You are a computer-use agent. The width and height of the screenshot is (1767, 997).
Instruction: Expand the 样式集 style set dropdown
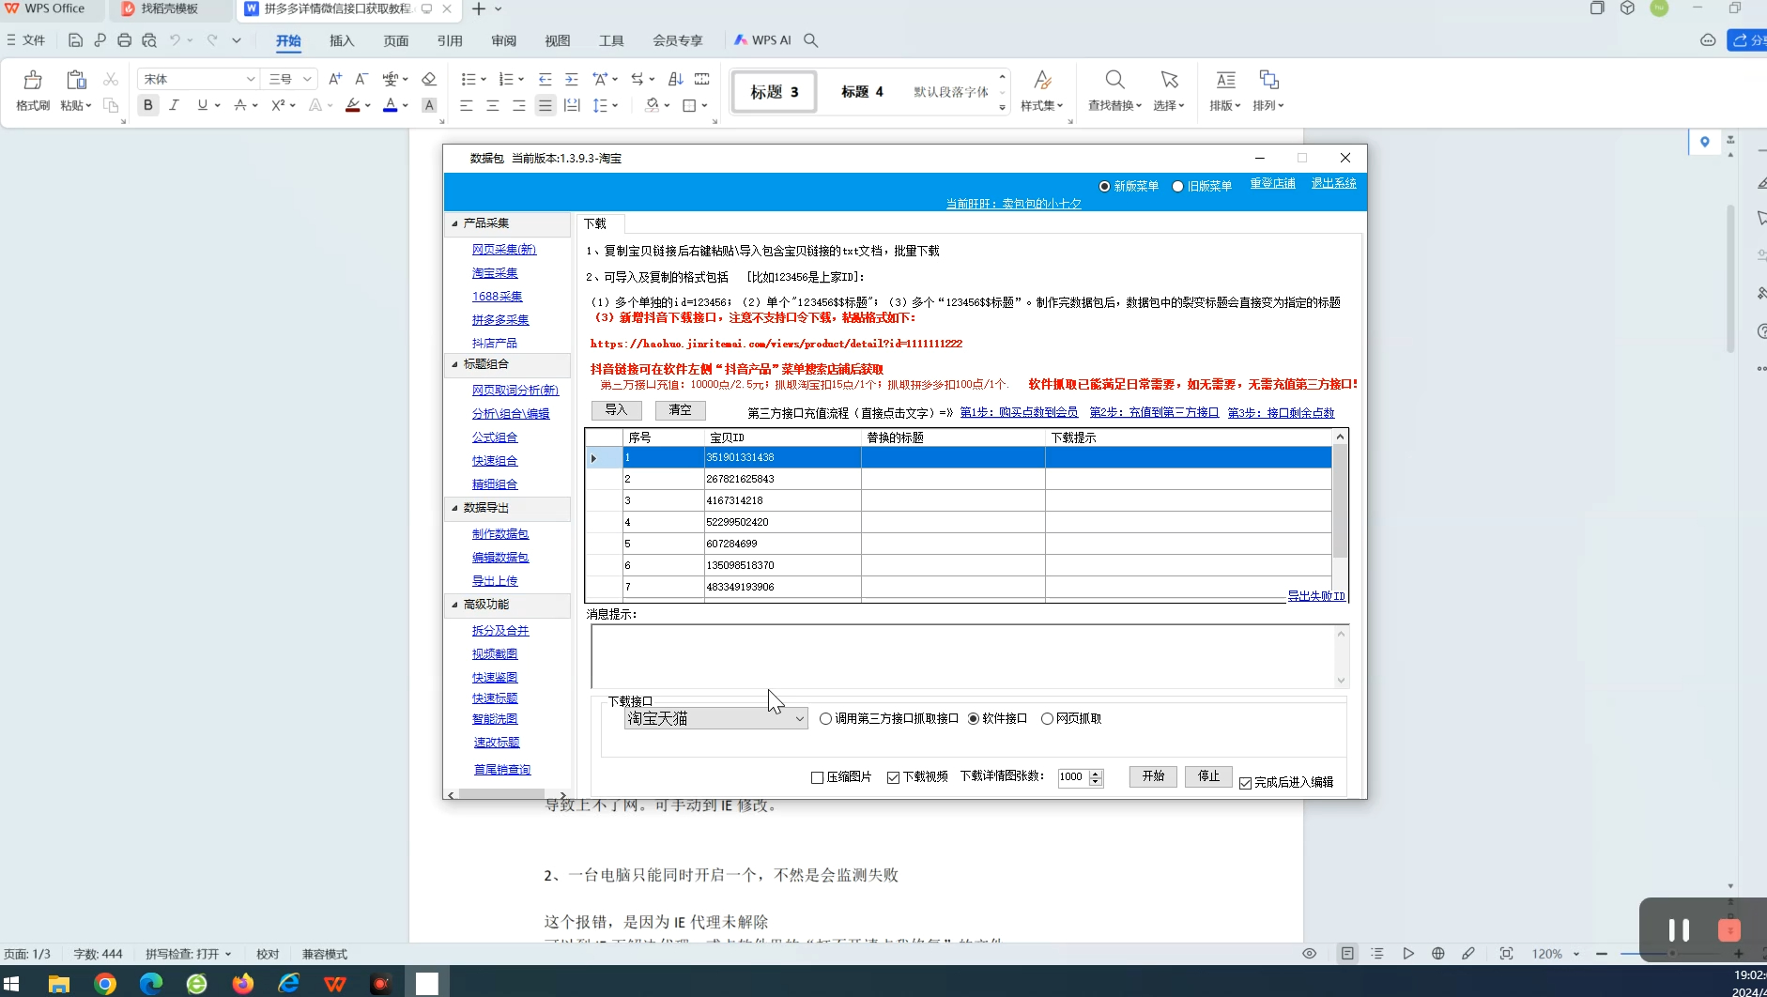click(x=1041, y=105)
